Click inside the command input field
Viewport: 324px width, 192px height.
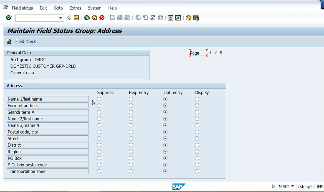37,18
